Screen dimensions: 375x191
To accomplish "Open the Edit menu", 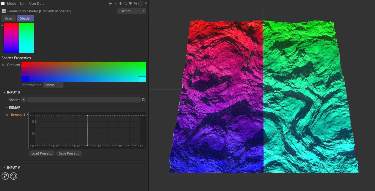I will click(22, 3).
